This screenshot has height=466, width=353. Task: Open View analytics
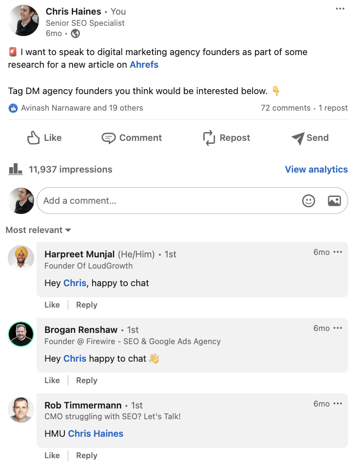pos(316,169)
